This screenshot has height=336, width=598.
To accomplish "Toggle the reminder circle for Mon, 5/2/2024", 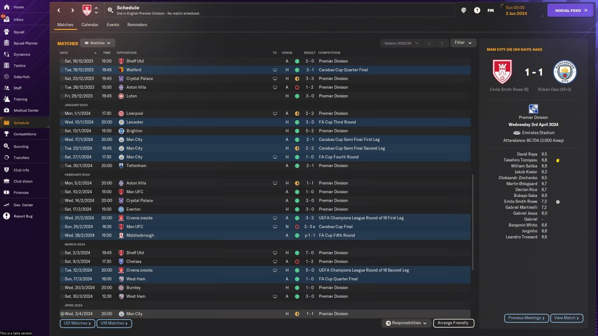I will pos(62,183).
